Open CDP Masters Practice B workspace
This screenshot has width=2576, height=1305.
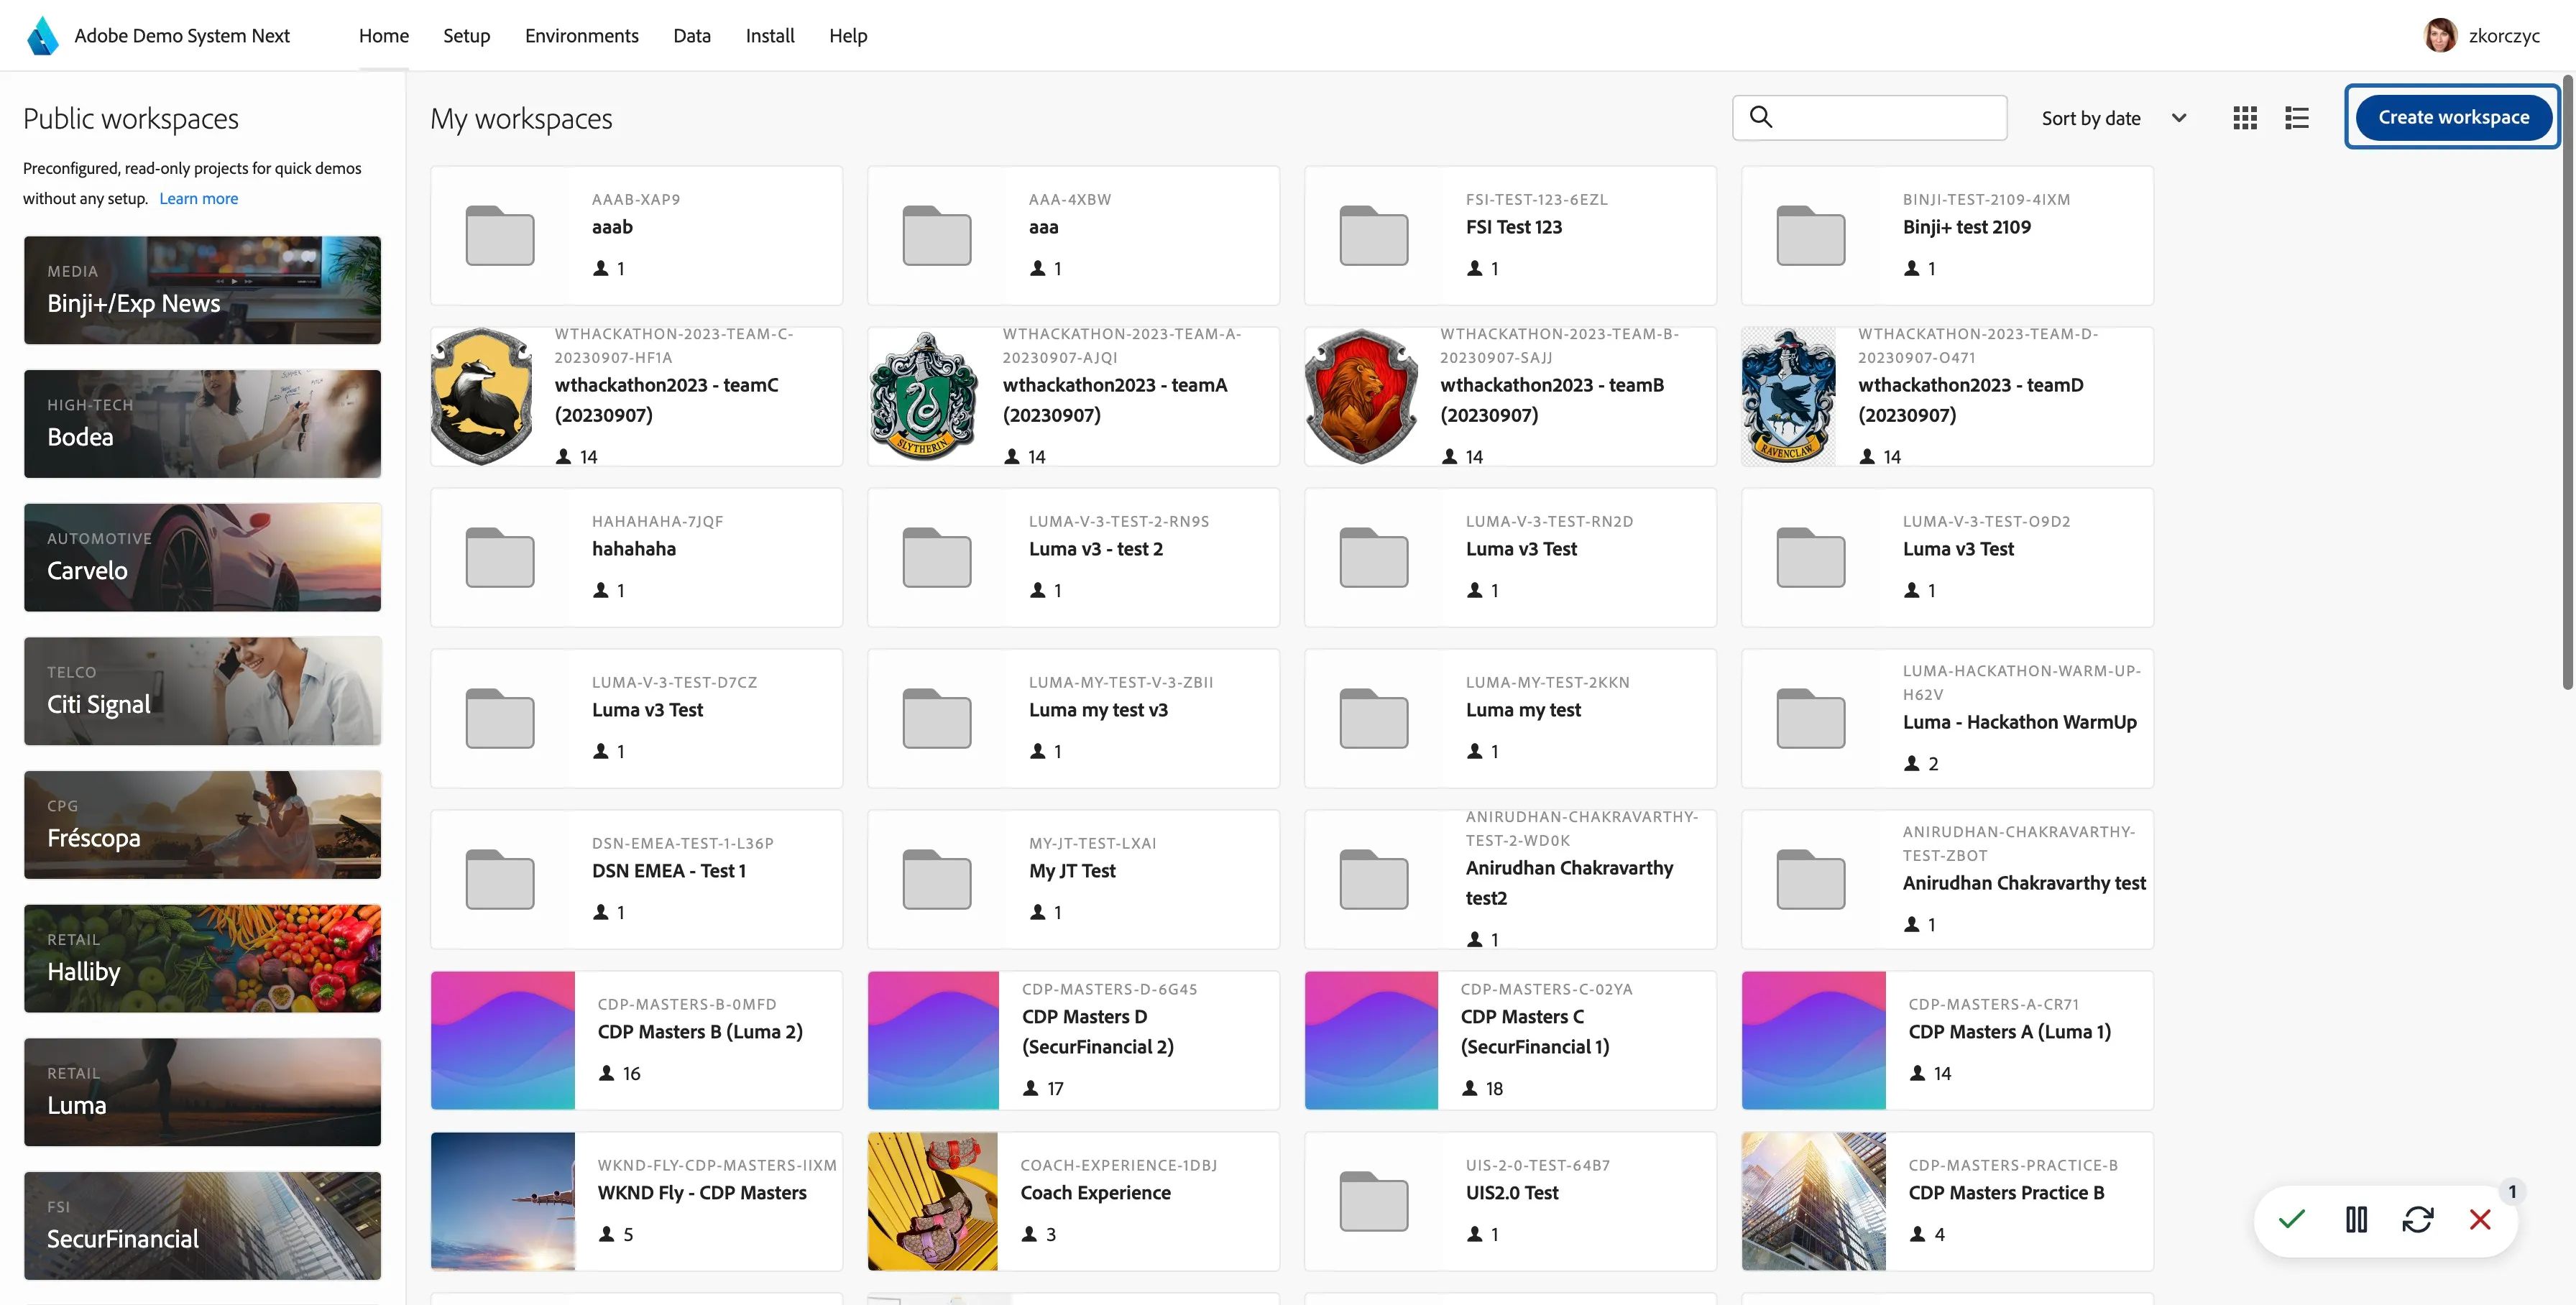point(1947,1201)
